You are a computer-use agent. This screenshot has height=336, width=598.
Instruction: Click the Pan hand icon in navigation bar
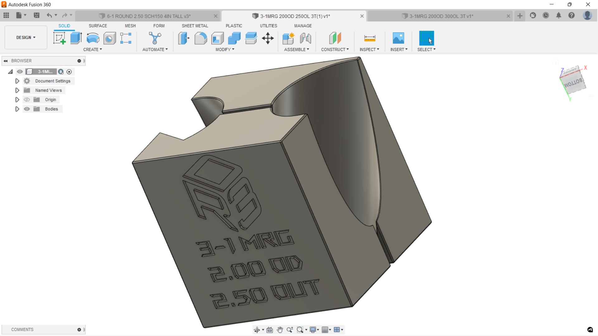[280, 330]
